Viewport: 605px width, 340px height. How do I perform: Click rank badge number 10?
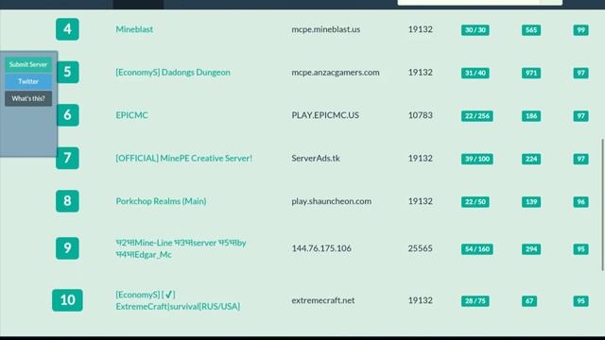click(x=67, y=300)
